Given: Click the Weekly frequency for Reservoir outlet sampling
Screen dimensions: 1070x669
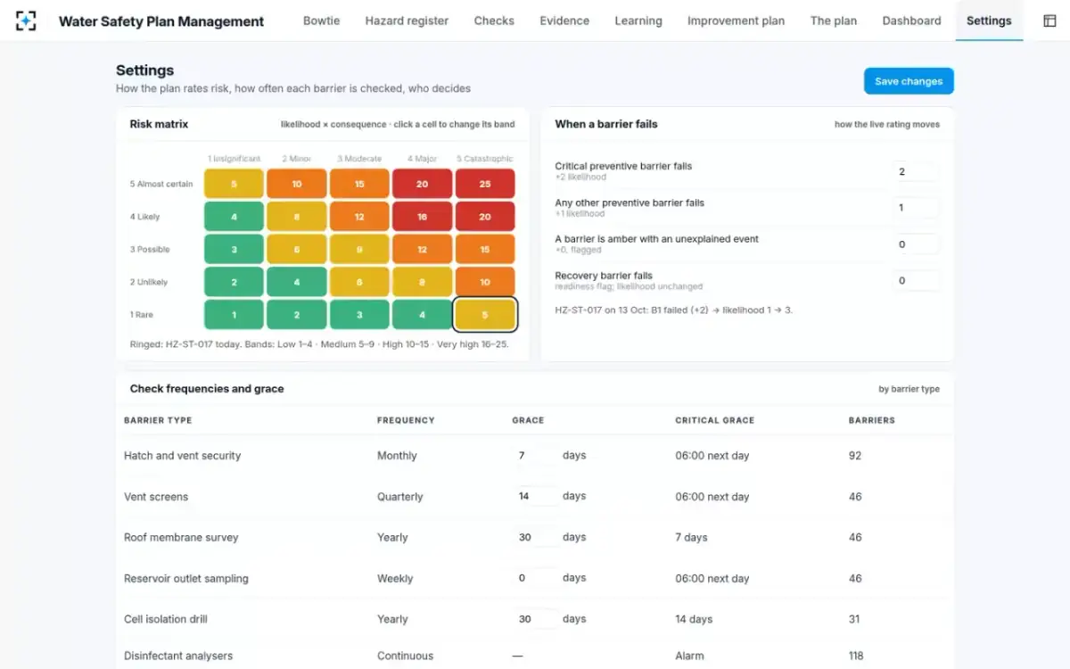Looking at the screenshot, I should 395,579.
